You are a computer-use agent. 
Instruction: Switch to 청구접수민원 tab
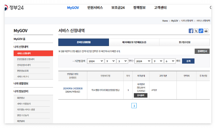tap(185, 42)
